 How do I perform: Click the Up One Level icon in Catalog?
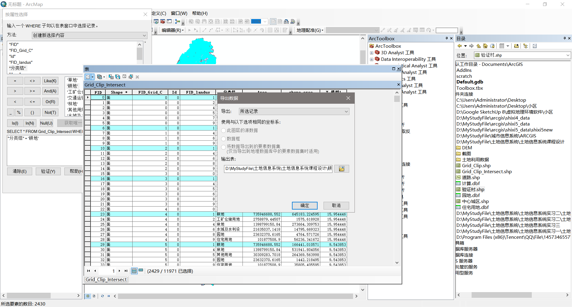pyautogui.click(x=478, y=46)
